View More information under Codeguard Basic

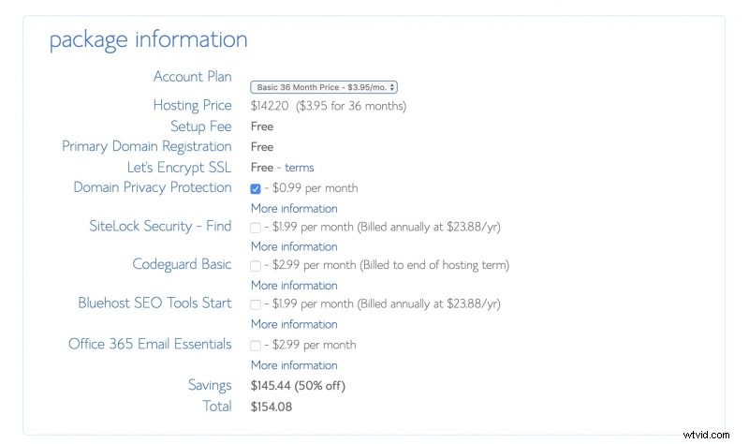[294, 285]
